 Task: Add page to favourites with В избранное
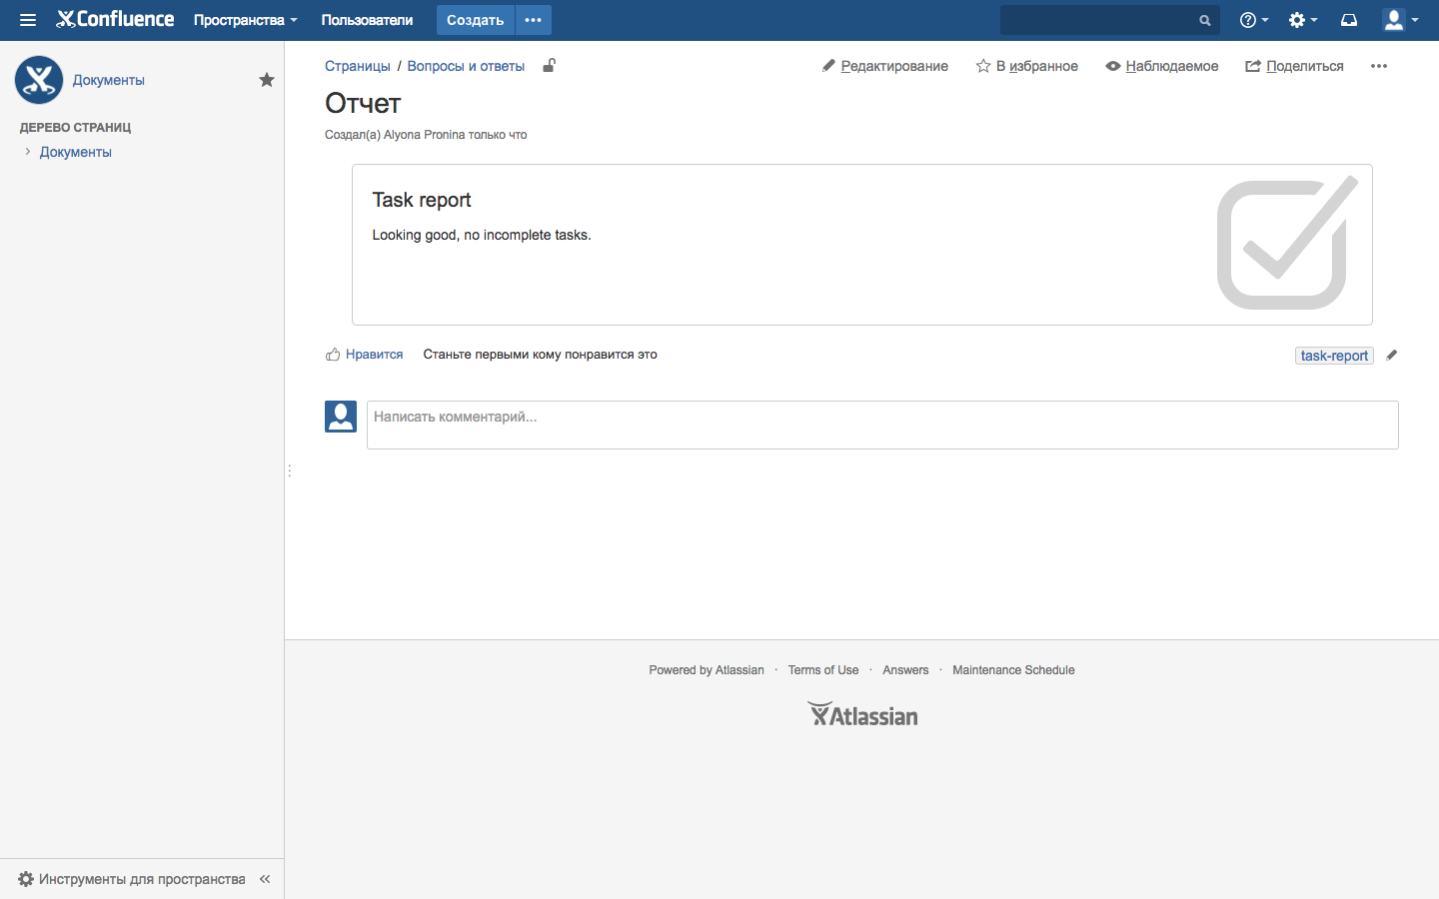click(1027, 66)
